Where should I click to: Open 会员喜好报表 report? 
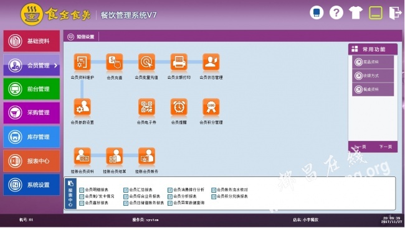93,203
